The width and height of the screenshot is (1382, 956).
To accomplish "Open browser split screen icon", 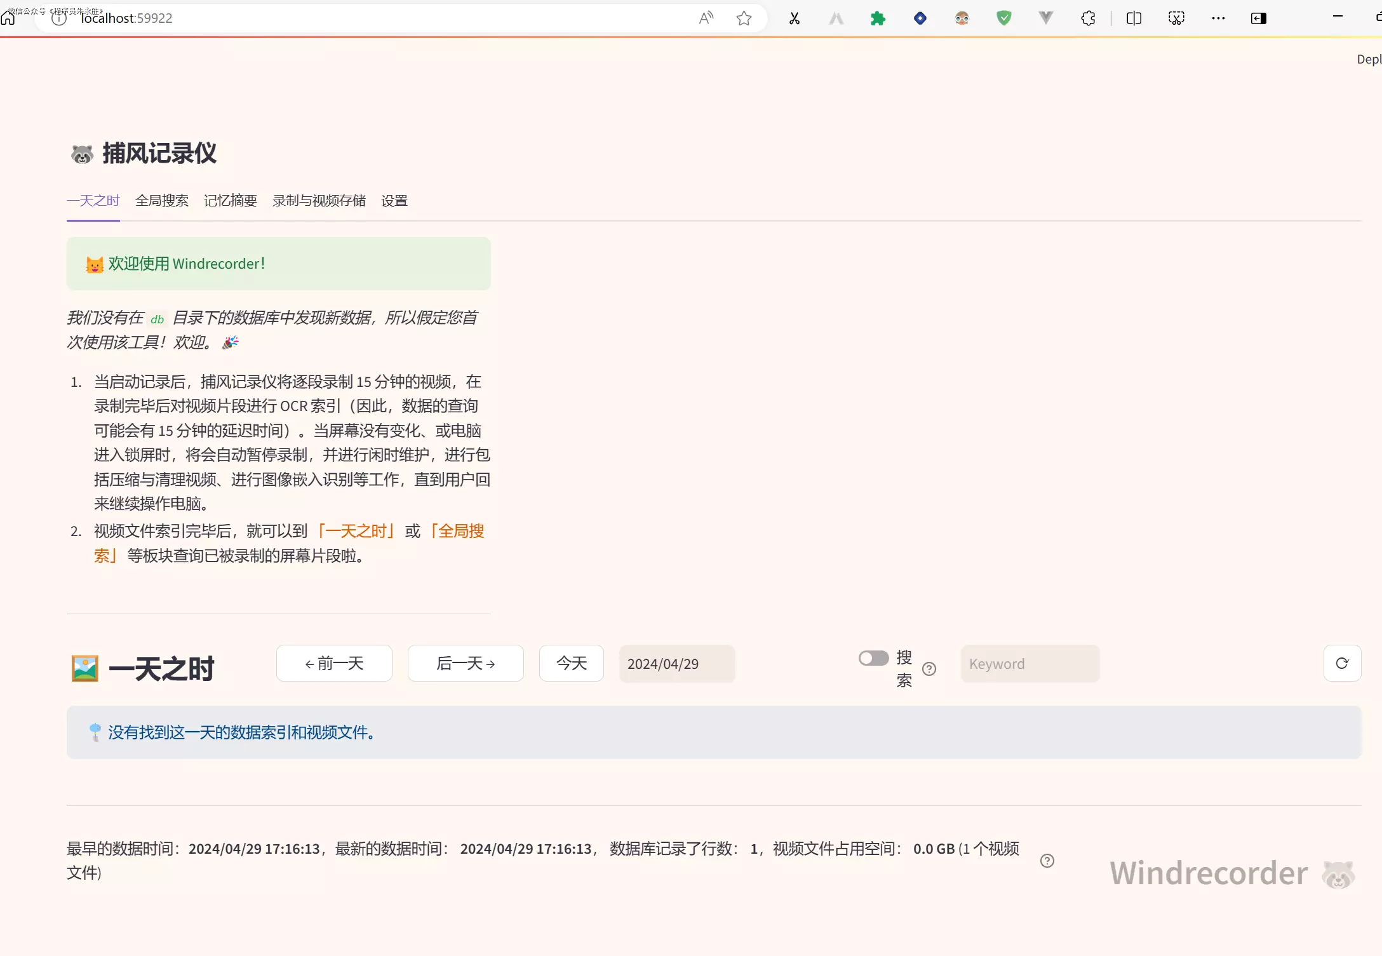I will (x=1134, y=18).
